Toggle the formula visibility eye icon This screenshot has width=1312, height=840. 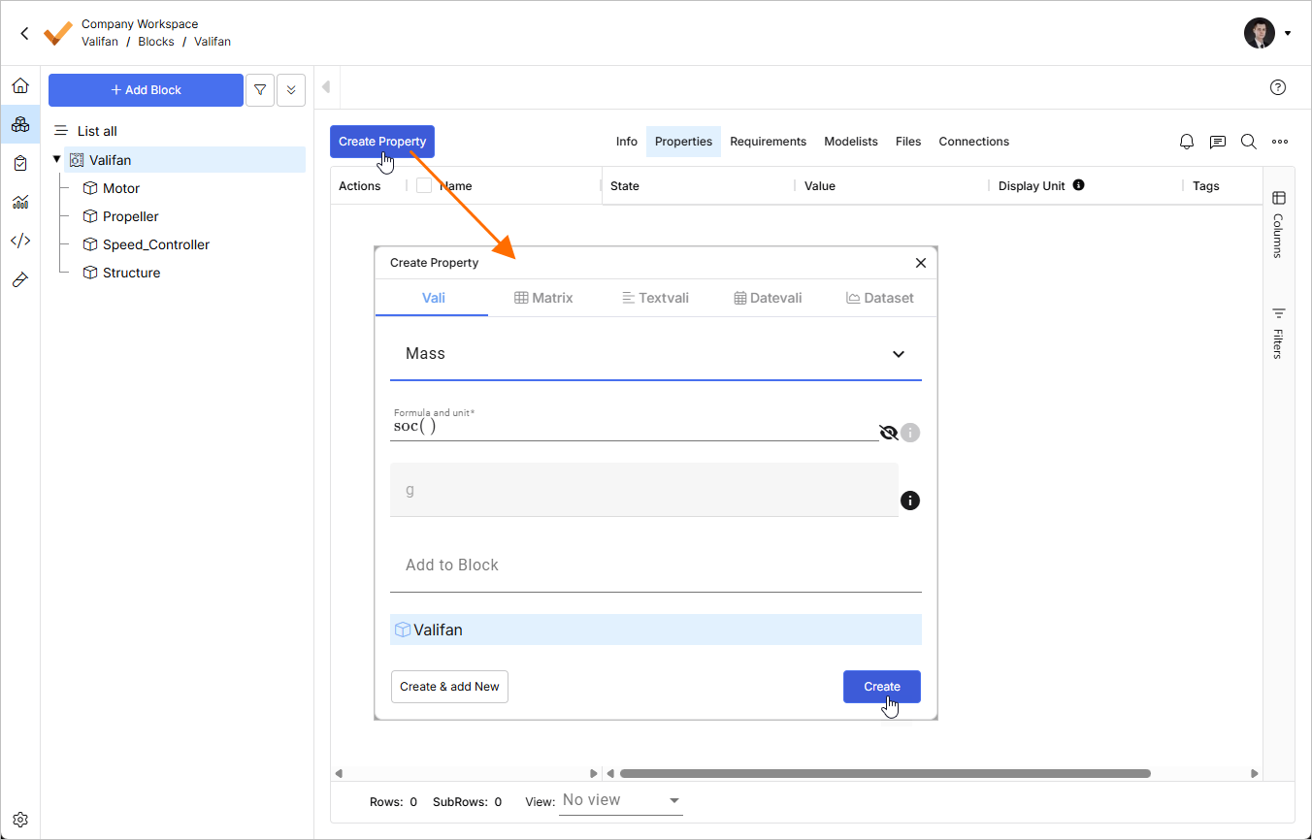(x=888, y=433)
